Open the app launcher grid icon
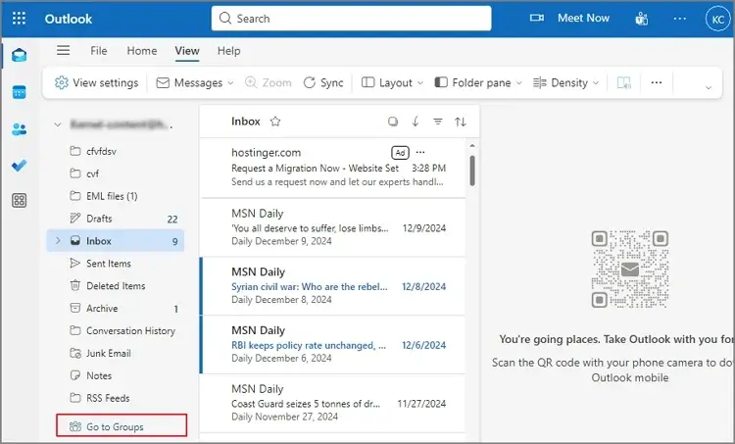The height and width of the screenshot is (444, 735). click(x=21, y=19)
